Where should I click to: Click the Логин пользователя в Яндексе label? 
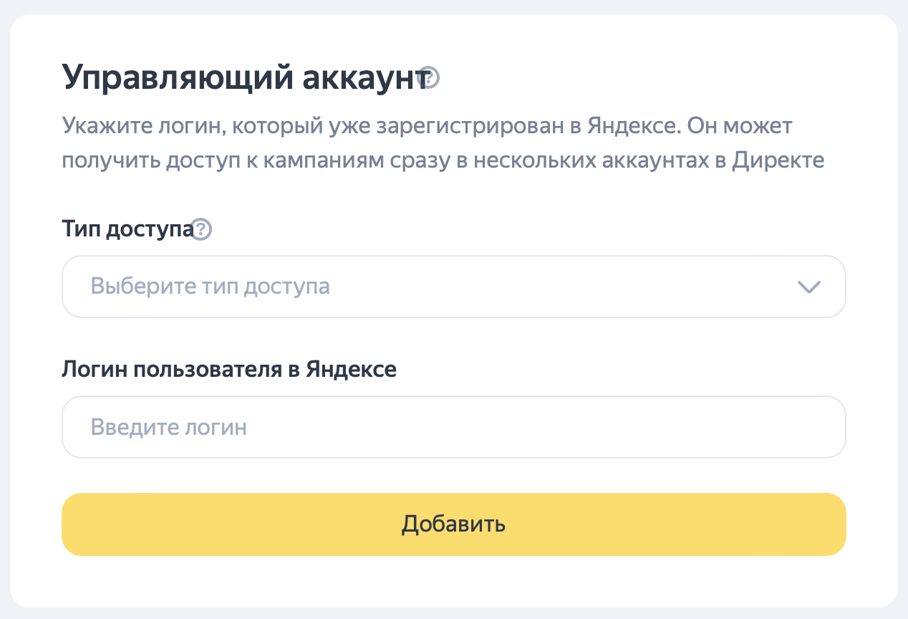click(x=229, y=370)
